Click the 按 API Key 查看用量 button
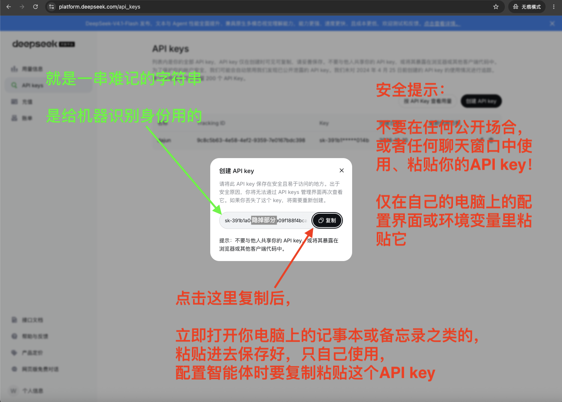This screenshot has width=562, height=402. [427, 101]
